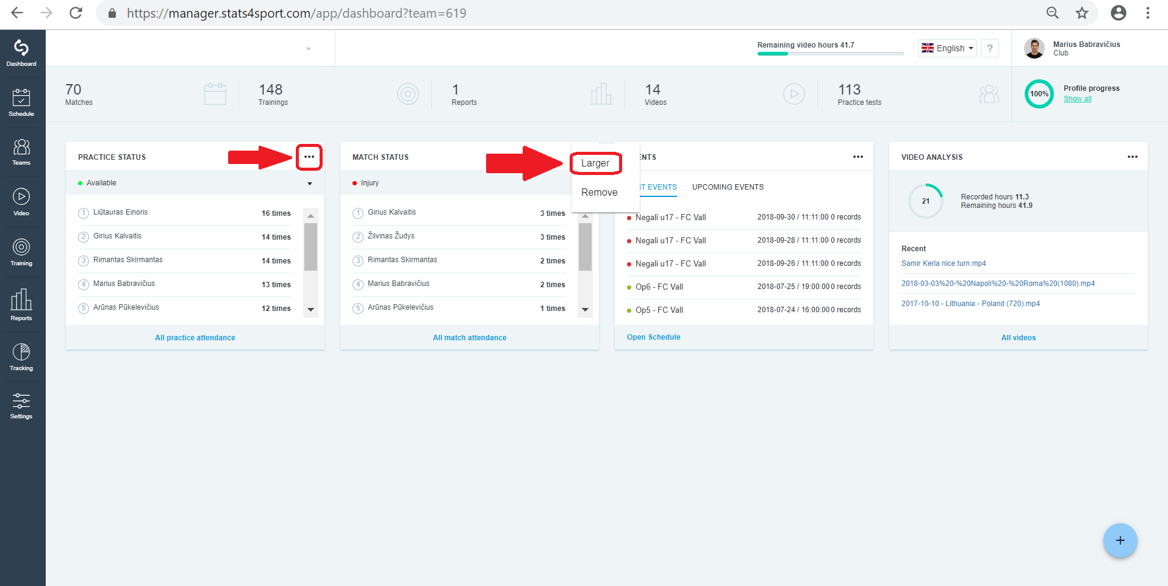1168x586 pixels.
Task: Open Video Analysis three-dot menu
Action: pos(1133,157)
